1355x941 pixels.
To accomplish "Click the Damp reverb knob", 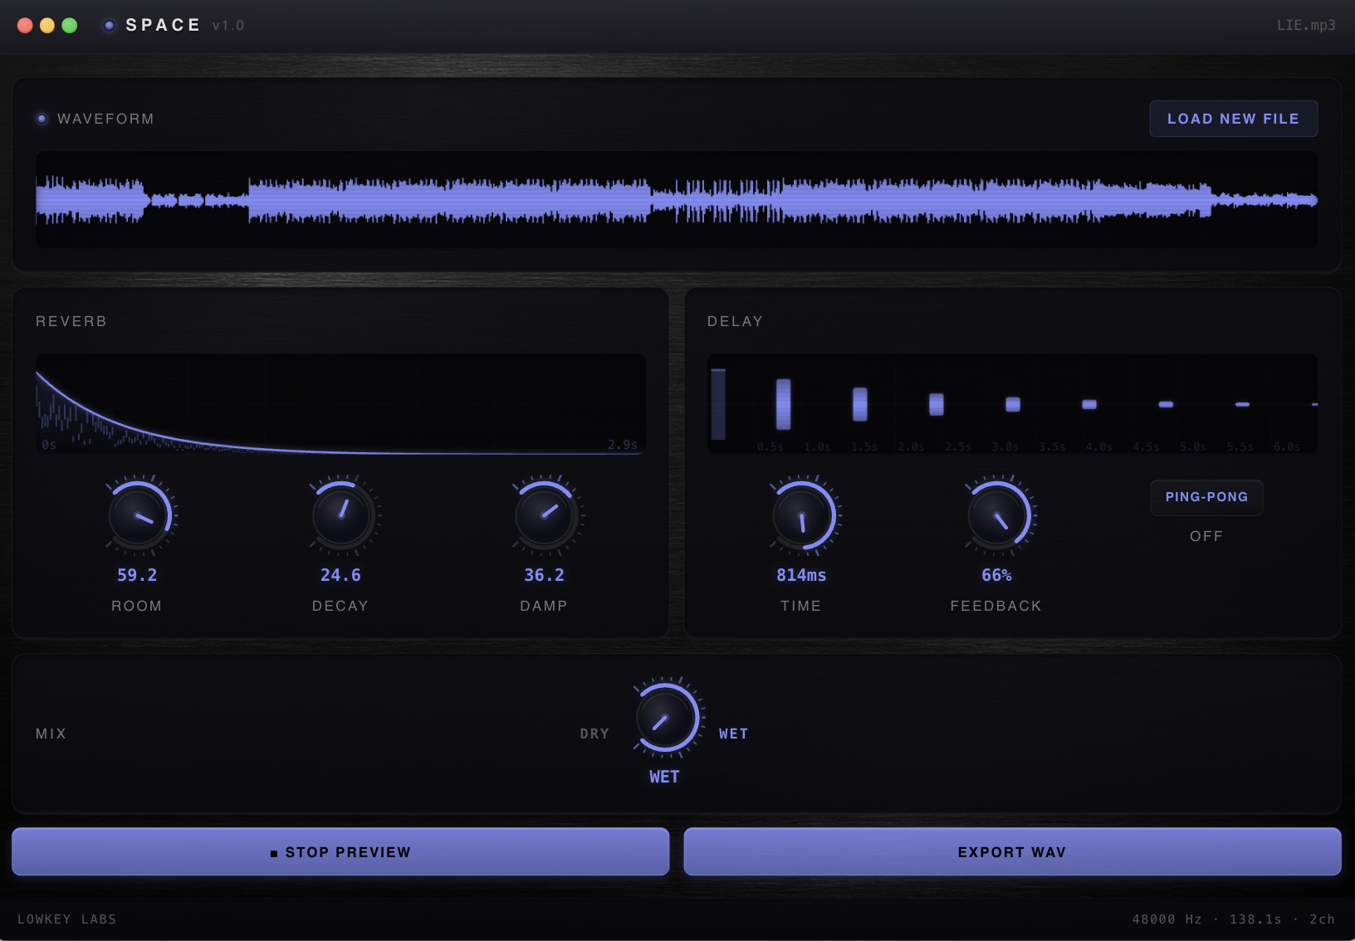I will pyautogui.click(x=545, y=516).
